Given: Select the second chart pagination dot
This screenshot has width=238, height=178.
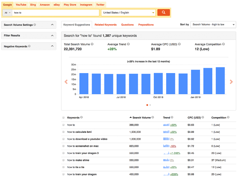Looking at the screenshot, I should pyautogui.click(x=150, y=105).
